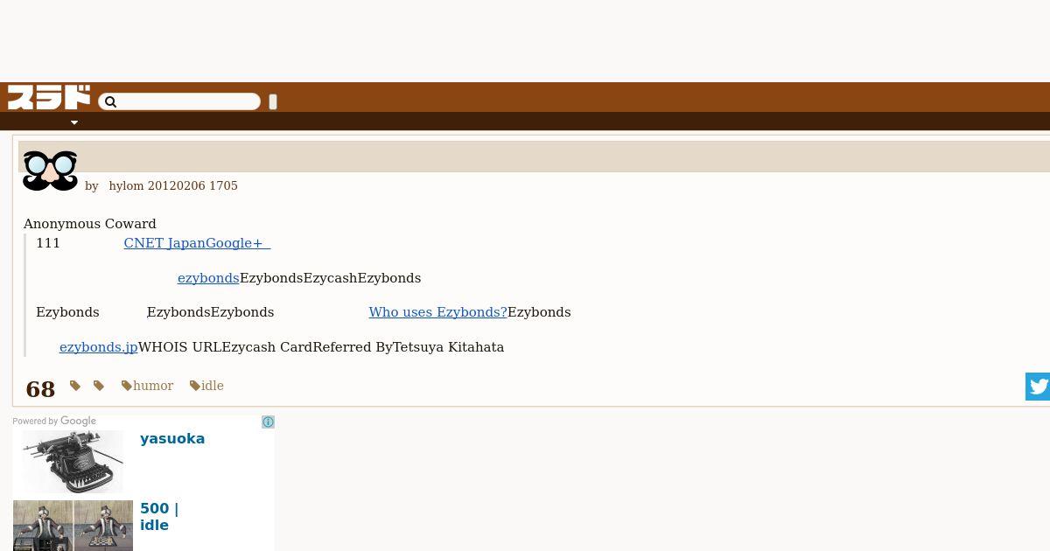This screenshot has width=1050, height=551.
Task: Open the yasuoka recommended link
Action: [x=172, y=439]
